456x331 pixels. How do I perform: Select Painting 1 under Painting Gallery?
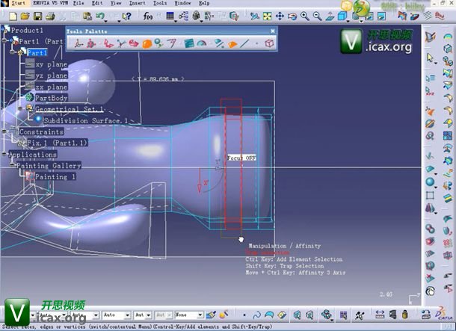coord(55,177)
